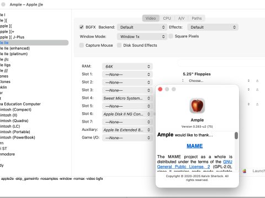
Task: Click the About window credits scrollbar
Action: [x=236, y=136]
